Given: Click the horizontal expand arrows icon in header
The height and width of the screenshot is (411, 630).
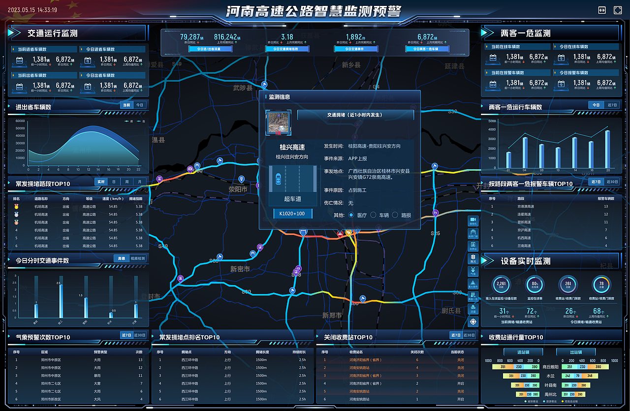Looking at the screenshot, I should [x=601, y=10].
